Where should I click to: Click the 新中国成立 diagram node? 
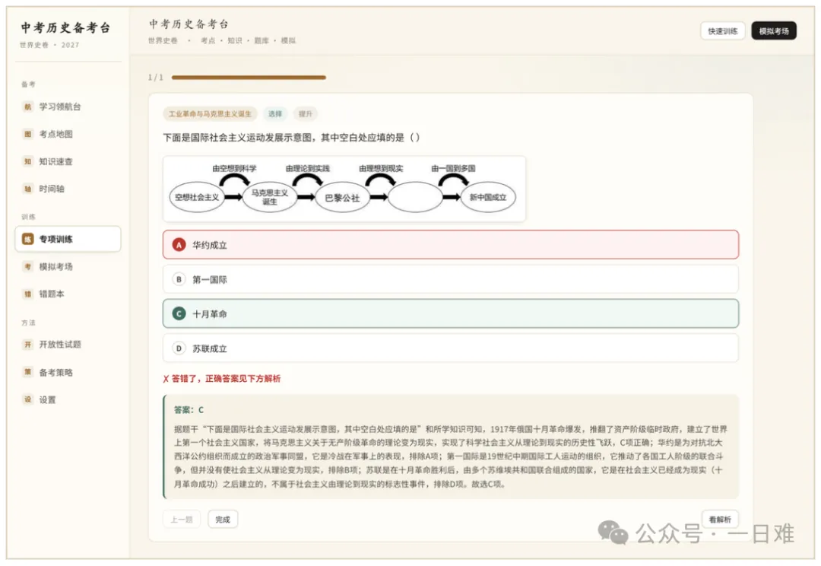[488, 198]
